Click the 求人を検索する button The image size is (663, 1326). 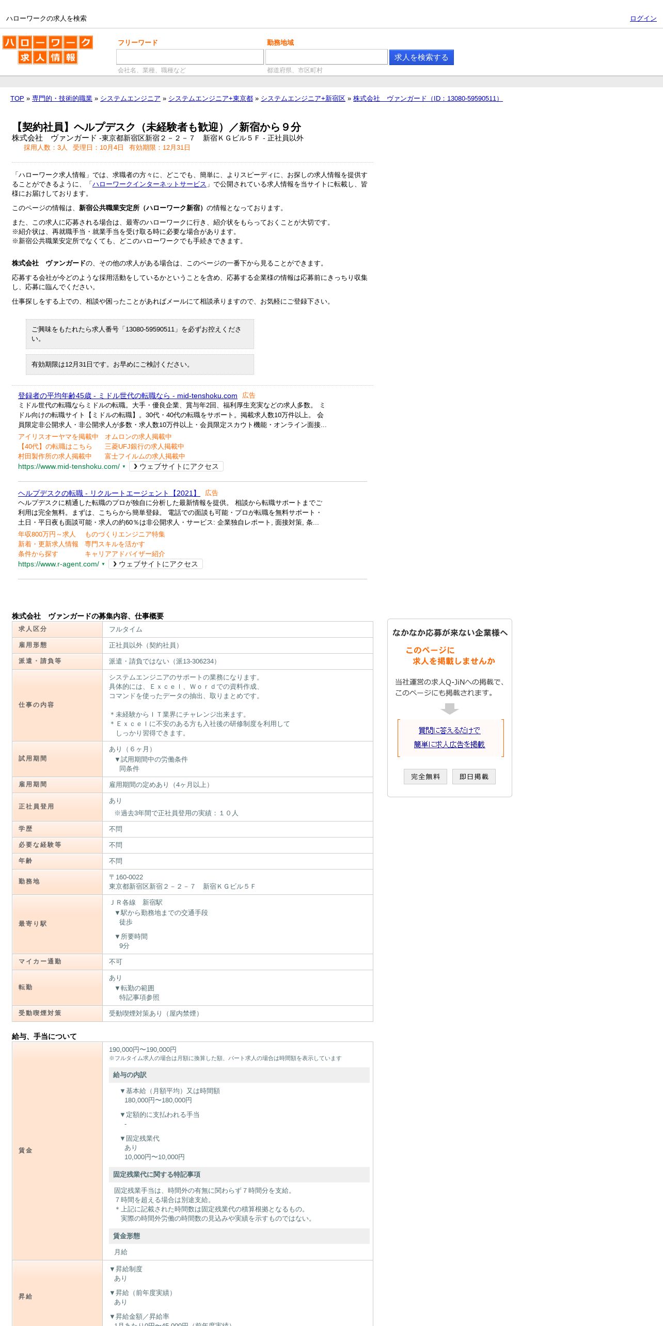pos(421,57)
